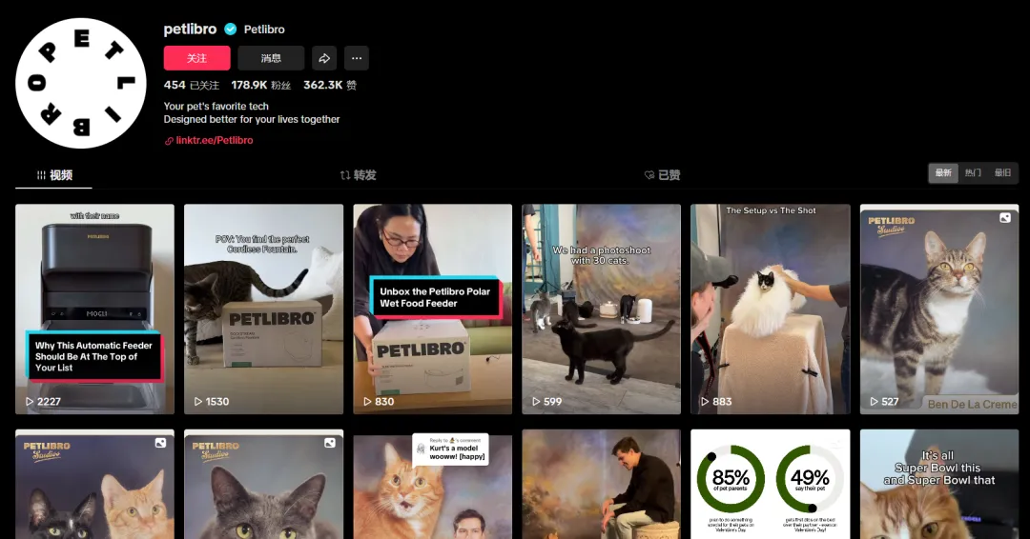Click the play count icon showing 2227
This screenshot has width=1030, height=539.
click(30, 401)
